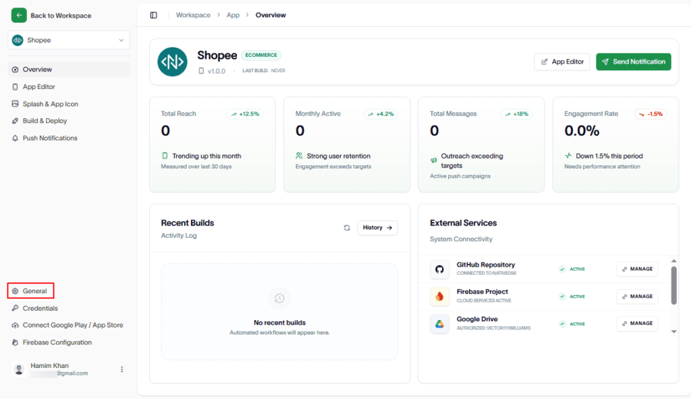The height and width of the screenshot is (399, 691).
Task: Click the Total Reach trend phone icon
Action: 165,156
